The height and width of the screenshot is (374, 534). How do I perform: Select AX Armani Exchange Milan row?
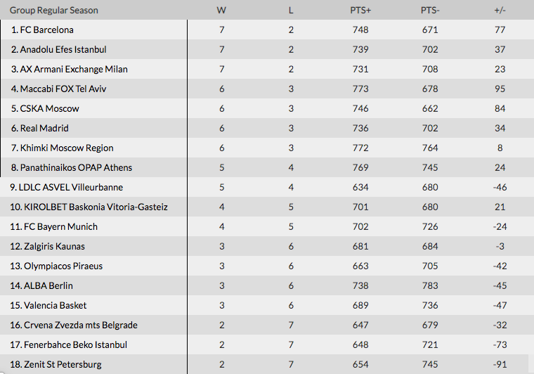click(x=74, y=70)
